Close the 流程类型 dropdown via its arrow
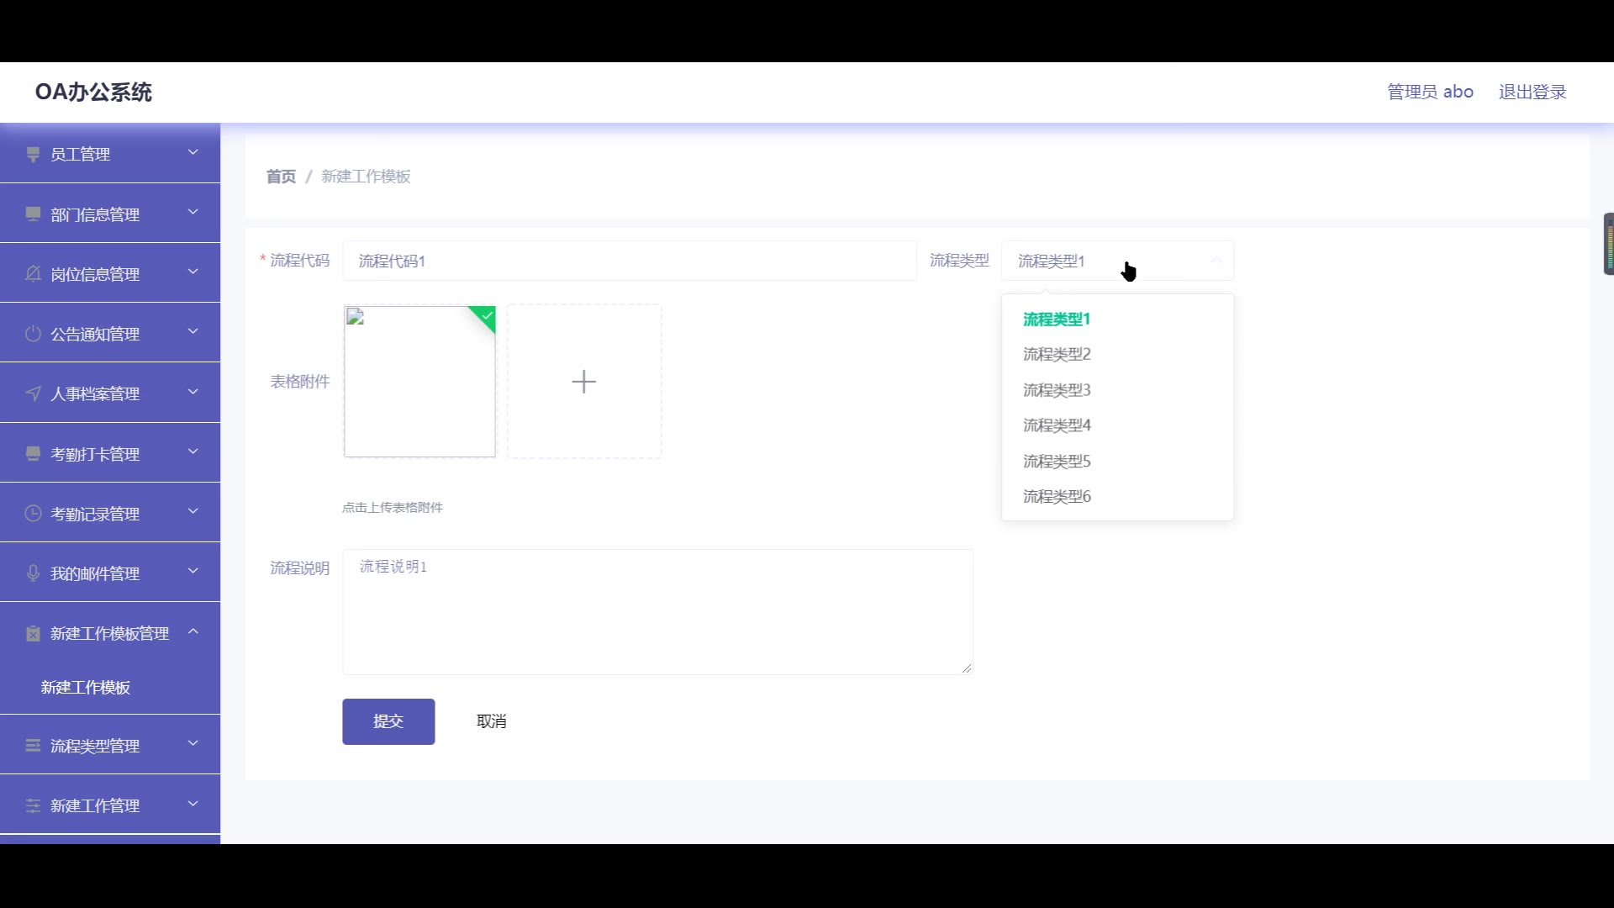The image size is (1614, 908). [1216, 261]
